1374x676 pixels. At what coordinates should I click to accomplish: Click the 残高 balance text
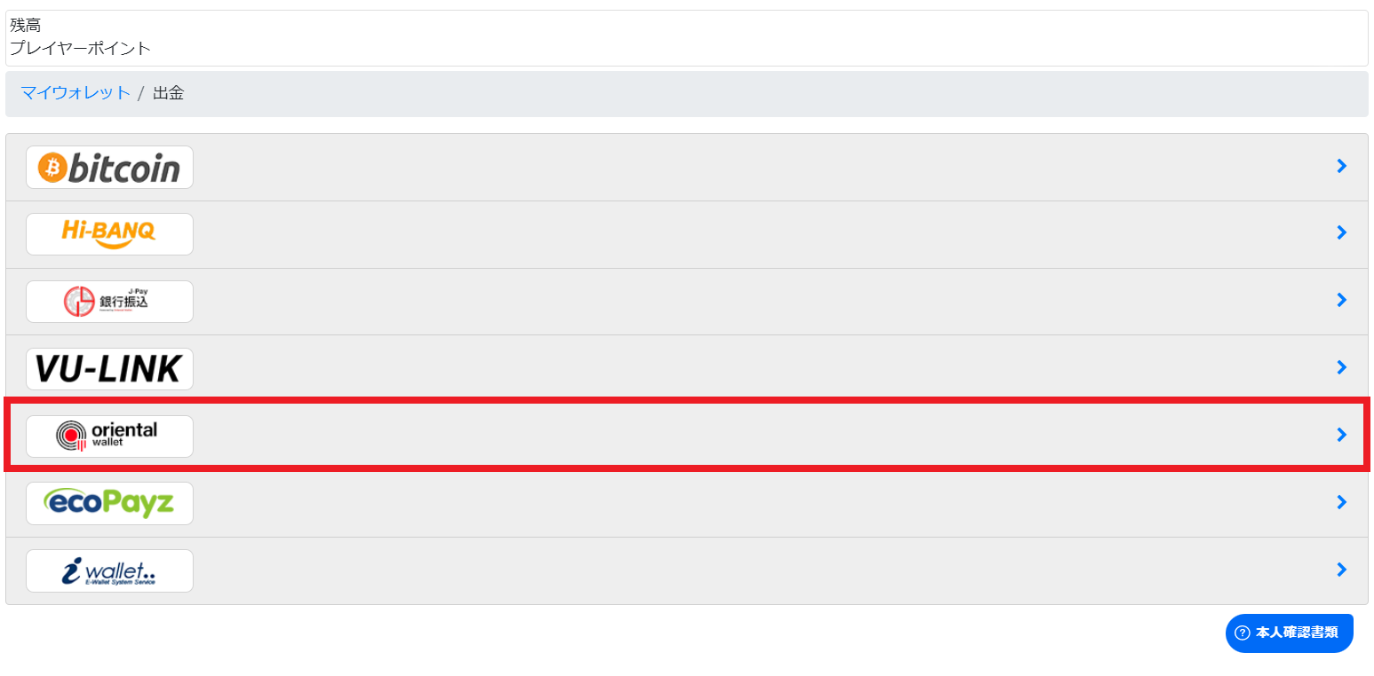pos(26,27)
